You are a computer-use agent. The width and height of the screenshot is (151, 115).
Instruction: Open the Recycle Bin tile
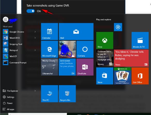(x=67, y=94)
